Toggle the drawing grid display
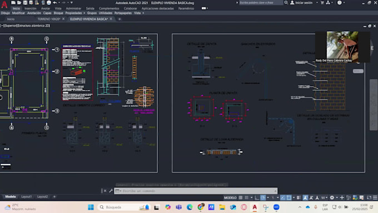Screen dimensions: 378x213 pos(241,197)
